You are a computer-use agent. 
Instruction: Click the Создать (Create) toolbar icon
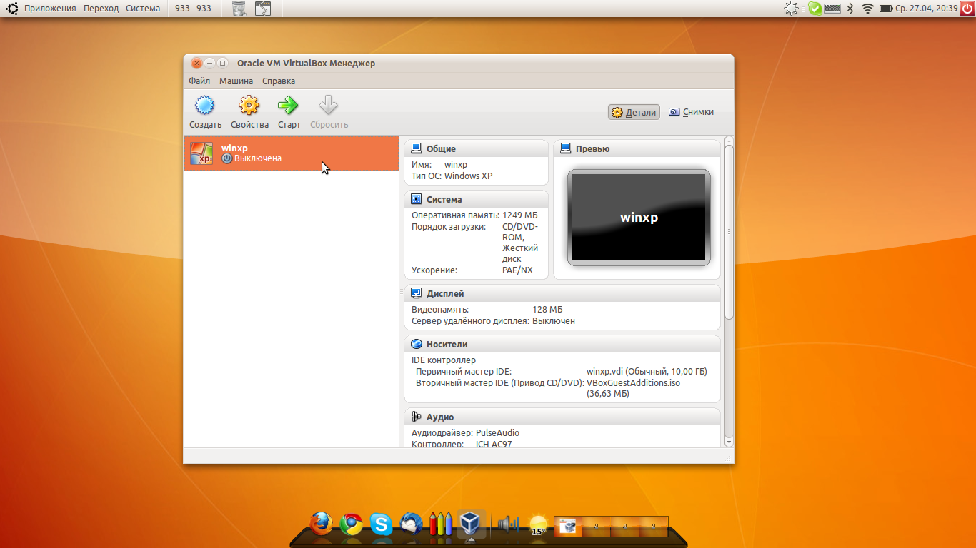point(205,106)
